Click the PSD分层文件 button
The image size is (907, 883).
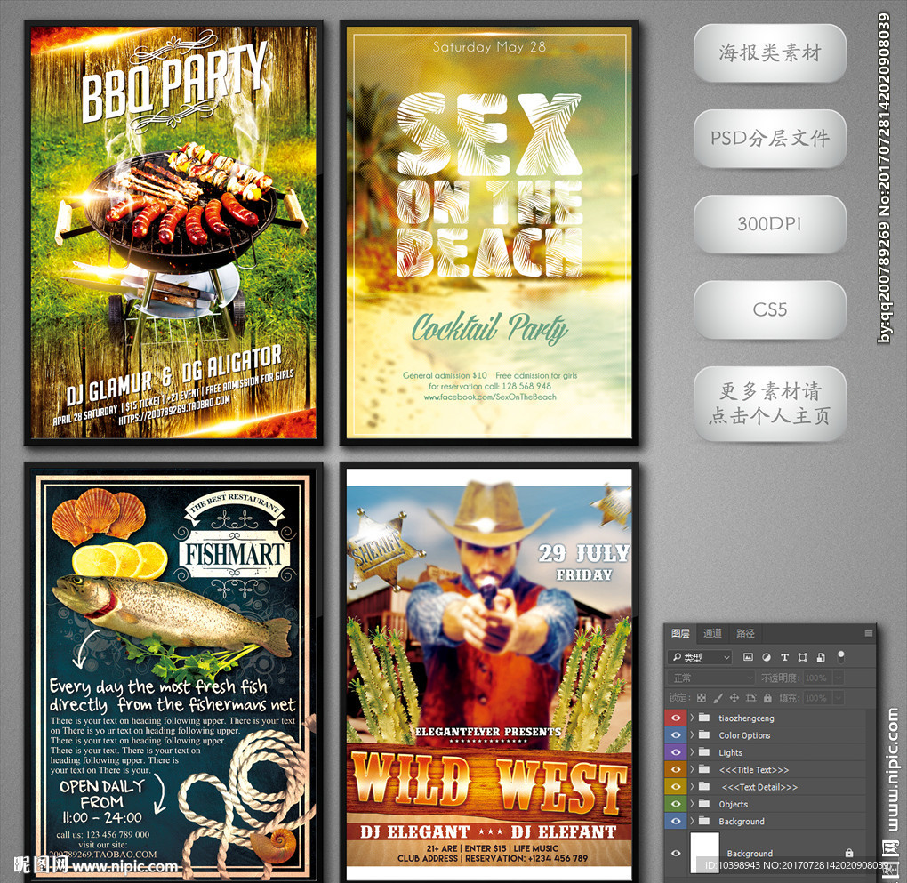click(x=770, y=139)
